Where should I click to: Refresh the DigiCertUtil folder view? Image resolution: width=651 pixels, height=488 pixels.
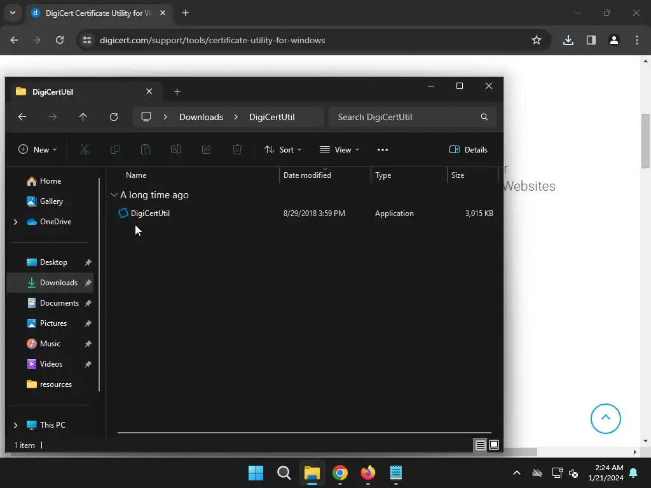tap(114, 117)
